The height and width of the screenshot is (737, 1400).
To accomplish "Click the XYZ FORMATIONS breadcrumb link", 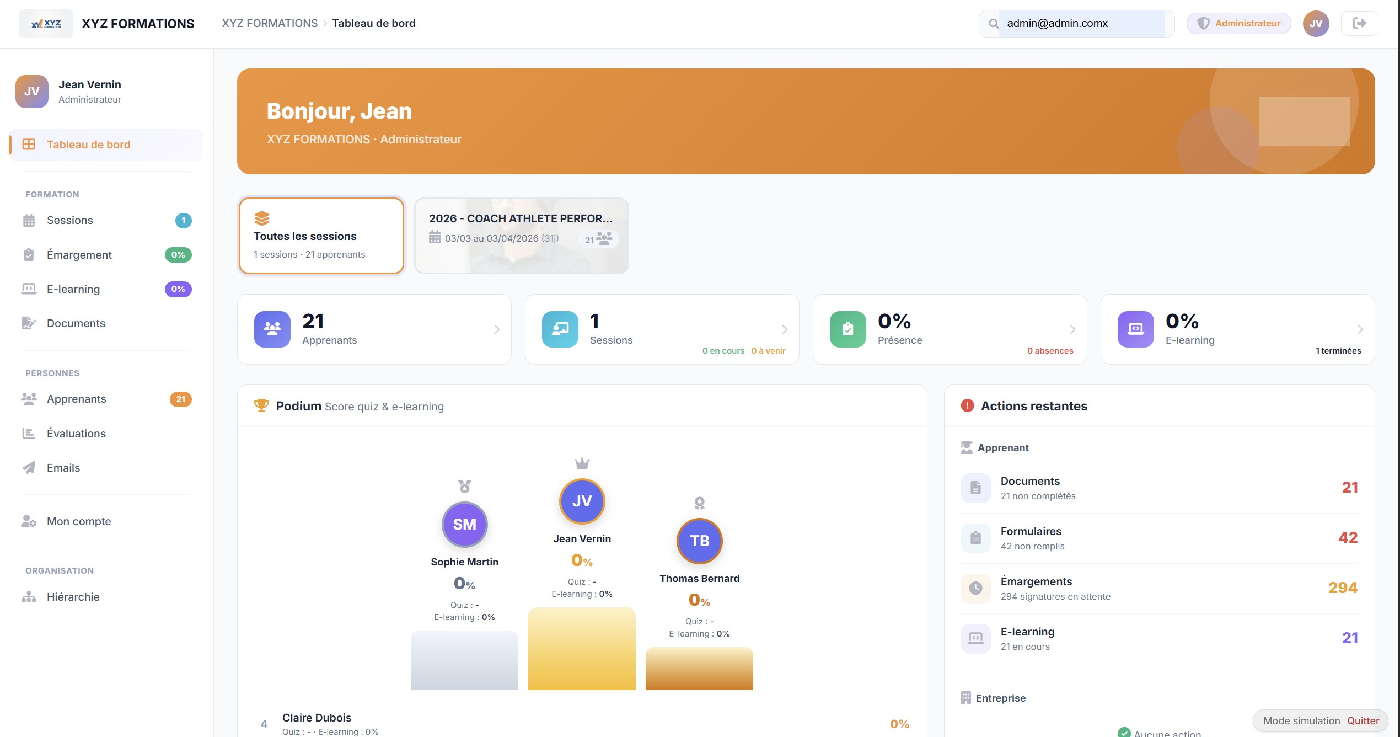I will [x=270, y=23].
